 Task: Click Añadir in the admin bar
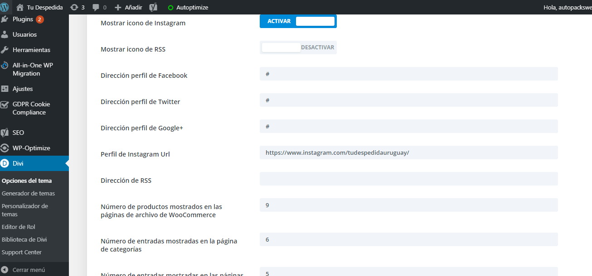[133, 8]
